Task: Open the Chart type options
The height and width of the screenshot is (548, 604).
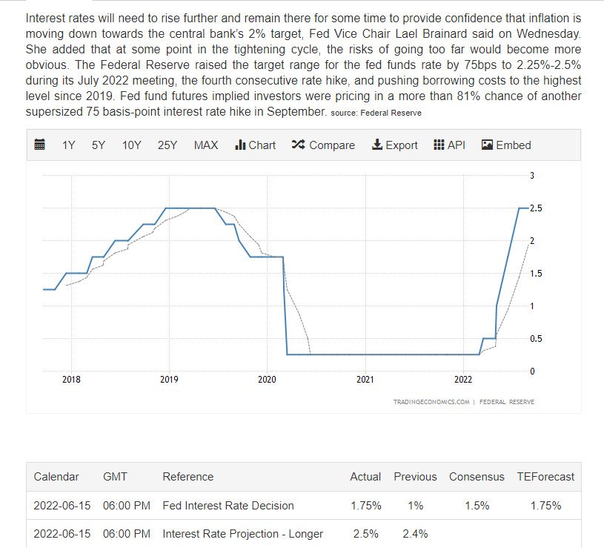Action: tap(255, 145)
